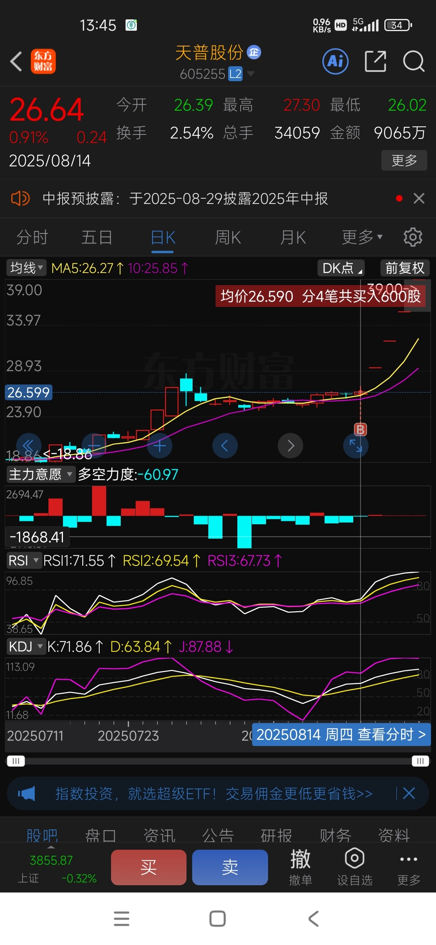Switch to 周K tab

(228, 237)
